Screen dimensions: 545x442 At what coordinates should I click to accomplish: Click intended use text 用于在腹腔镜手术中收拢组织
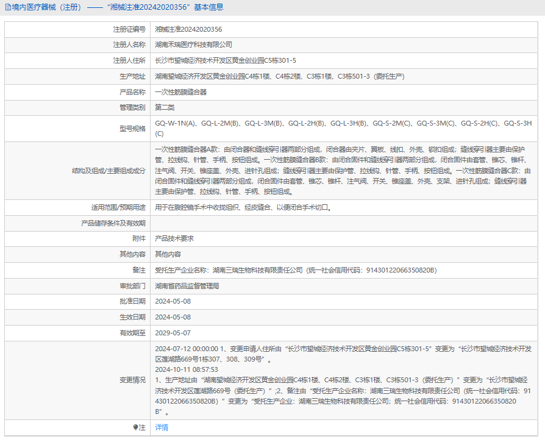coord(244,207)
